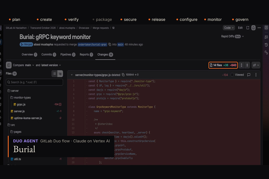The image size is (269, 179).
Task: Toggle the notifications bell icon
Action: 253,28
